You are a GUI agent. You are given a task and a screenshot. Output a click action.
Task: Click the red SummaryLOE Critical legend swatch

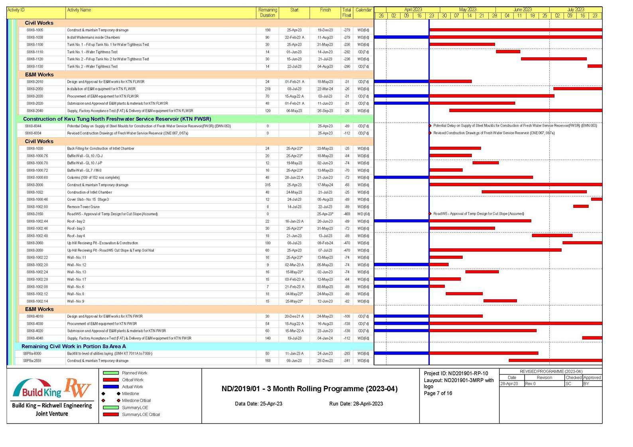click(x=111, y=414)
